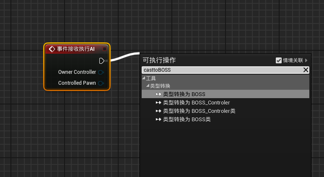
Task: Click cast icon beside BOSS_Controler entry
Action: [158, 103]
